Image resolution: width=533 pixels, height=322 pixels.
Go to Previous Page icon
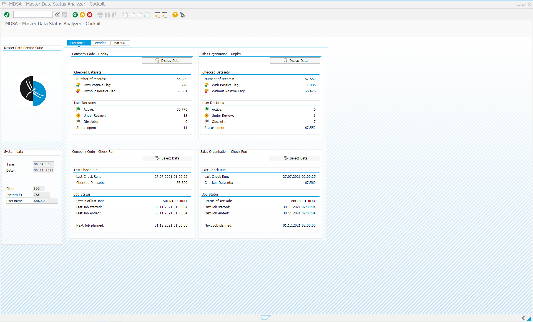pos(133,15)
